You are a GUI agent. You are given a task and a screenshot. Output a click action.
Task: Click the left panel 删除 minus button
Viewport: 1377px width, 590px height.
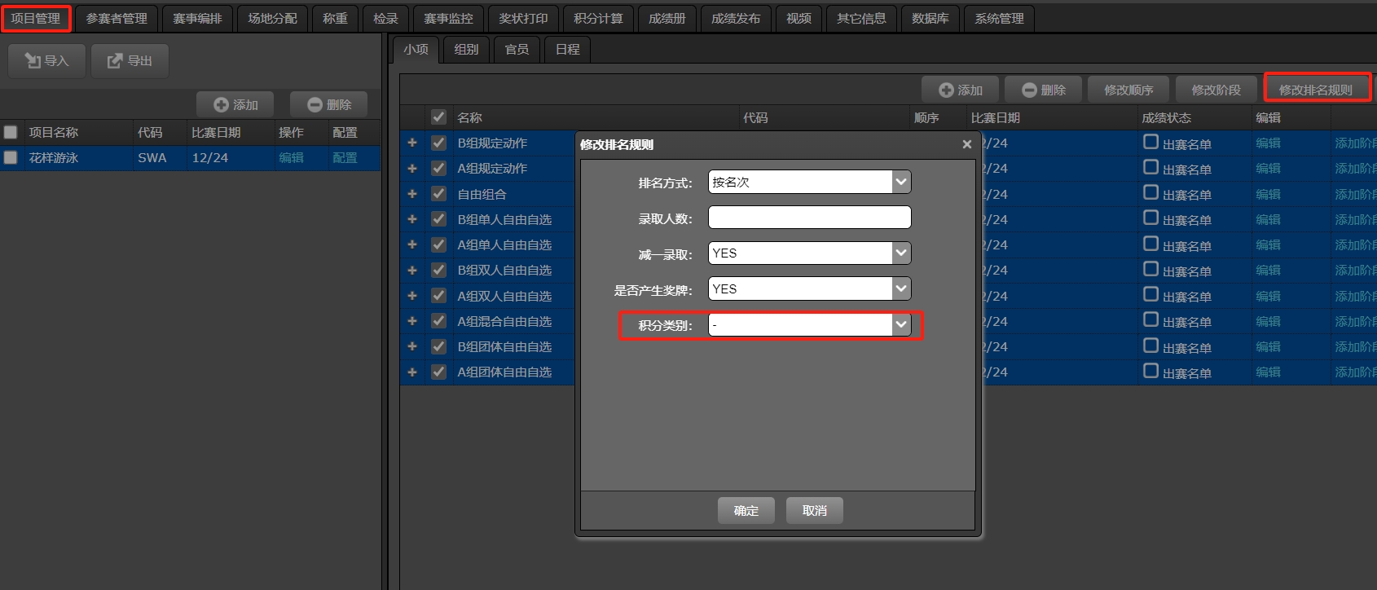(329, 105)
